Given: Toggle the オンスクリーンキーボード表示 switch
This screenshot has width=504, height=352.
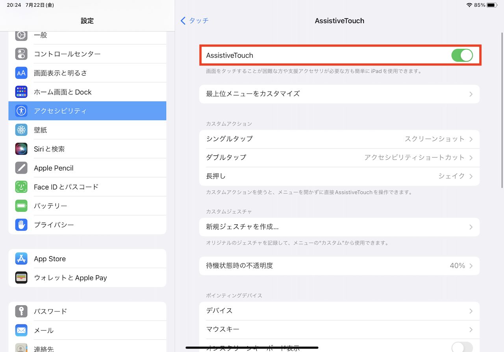Looking at the screenshot, I should click(x=462, y=347).
